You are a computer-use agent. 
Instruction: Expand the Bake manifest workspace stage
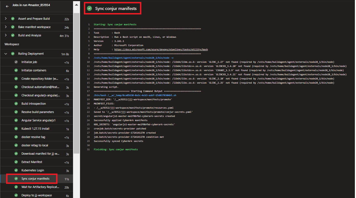pyautogui.click(x=6, y=27)
